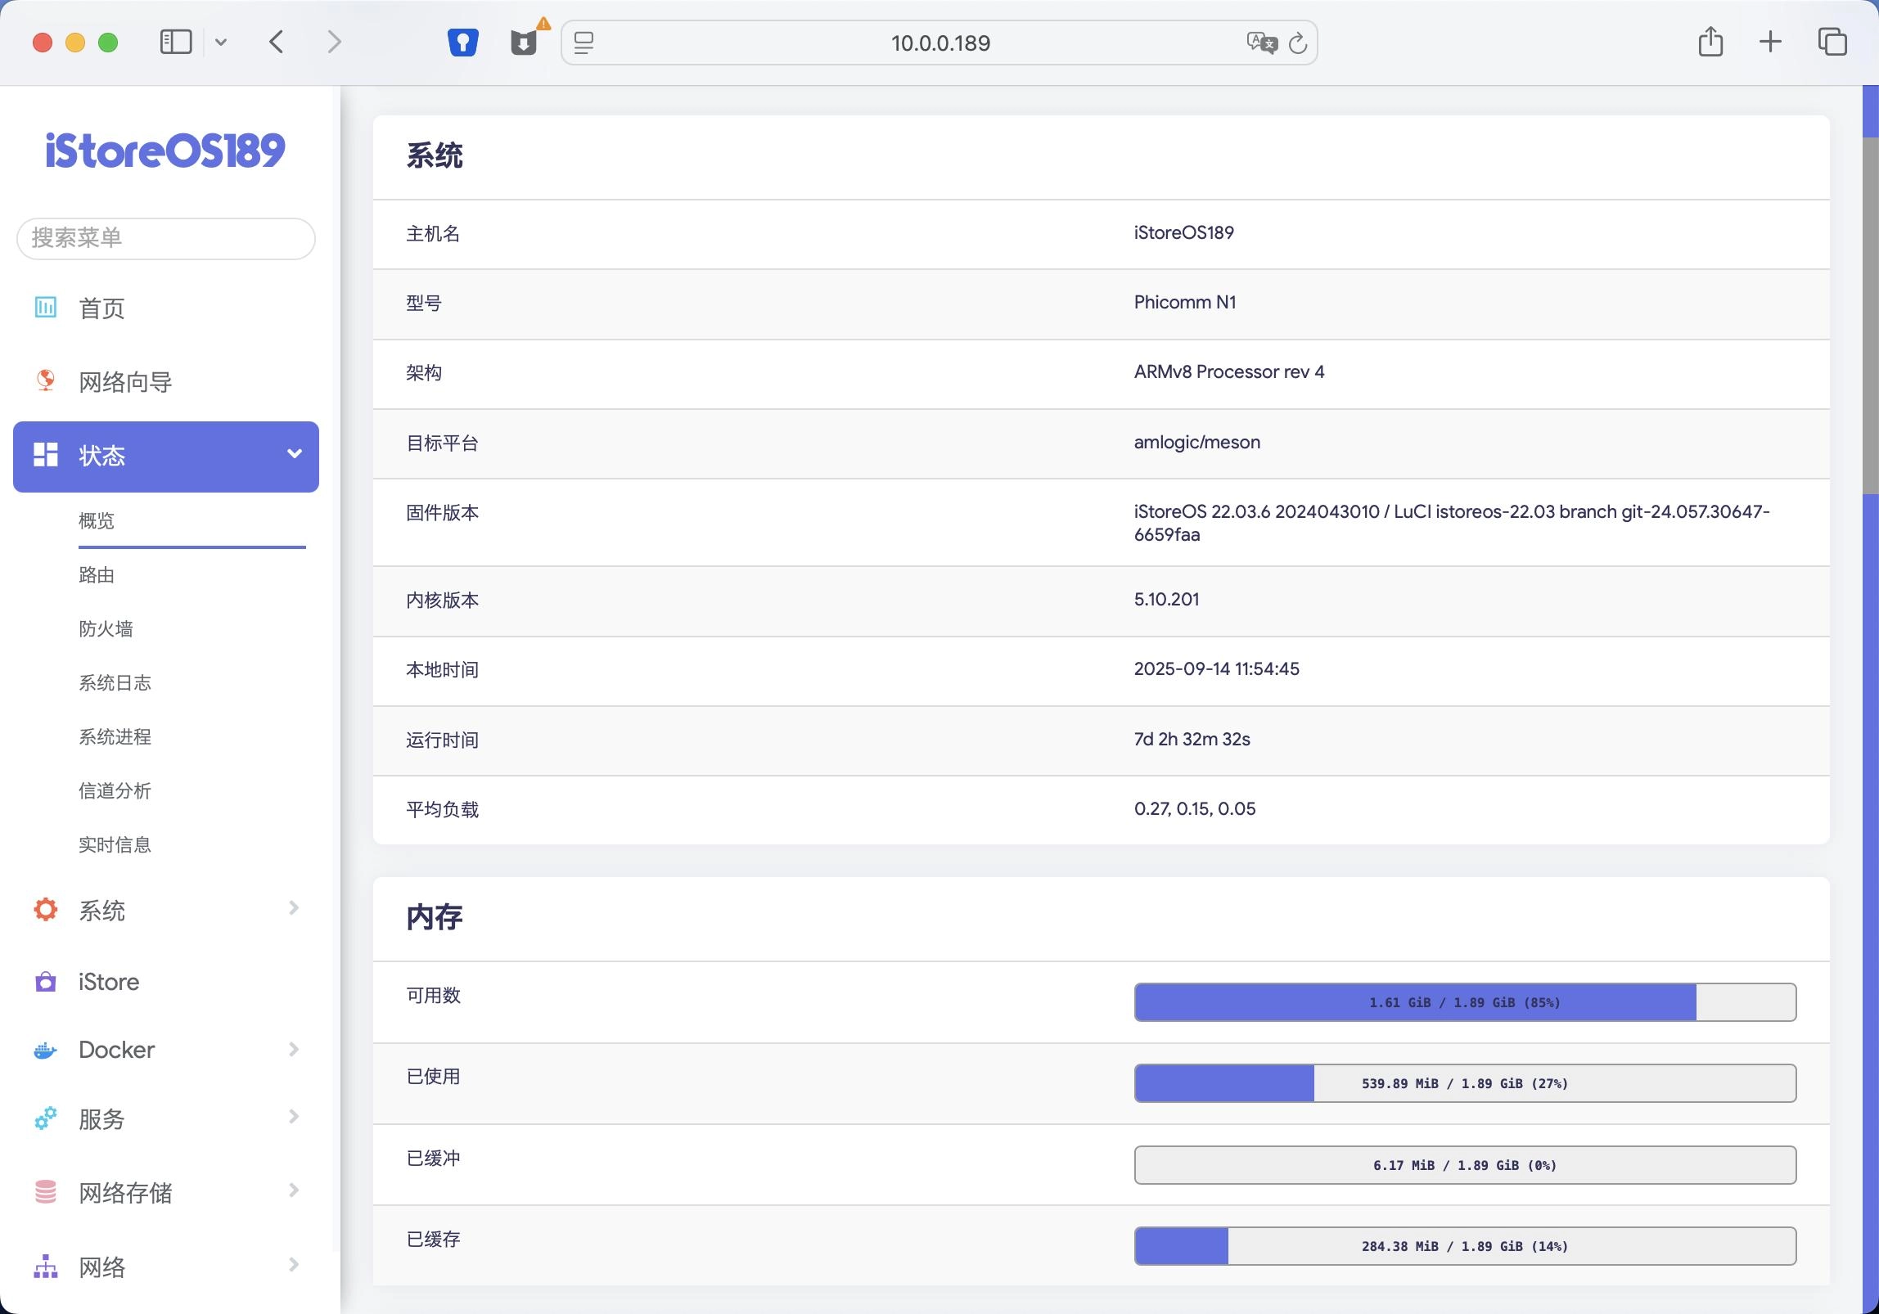Viewport: 1879px width, 1314px height.
Task: Click the 网络存储 database icon
Action: pyautogui.click(x=46, y=1192)
